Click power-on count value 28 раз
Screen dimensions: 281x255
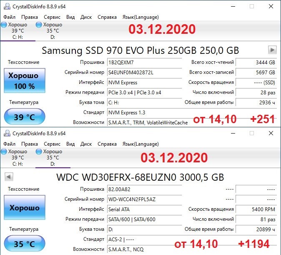click(x=256, y=93)
